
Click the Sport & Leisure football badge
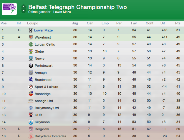[x=31, y=87]
